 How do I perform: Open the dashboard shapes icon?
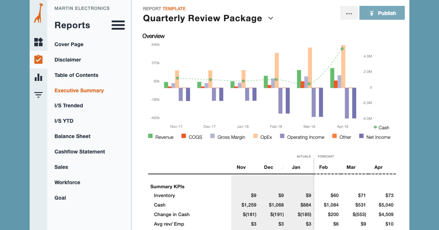[x=38, y=42]
